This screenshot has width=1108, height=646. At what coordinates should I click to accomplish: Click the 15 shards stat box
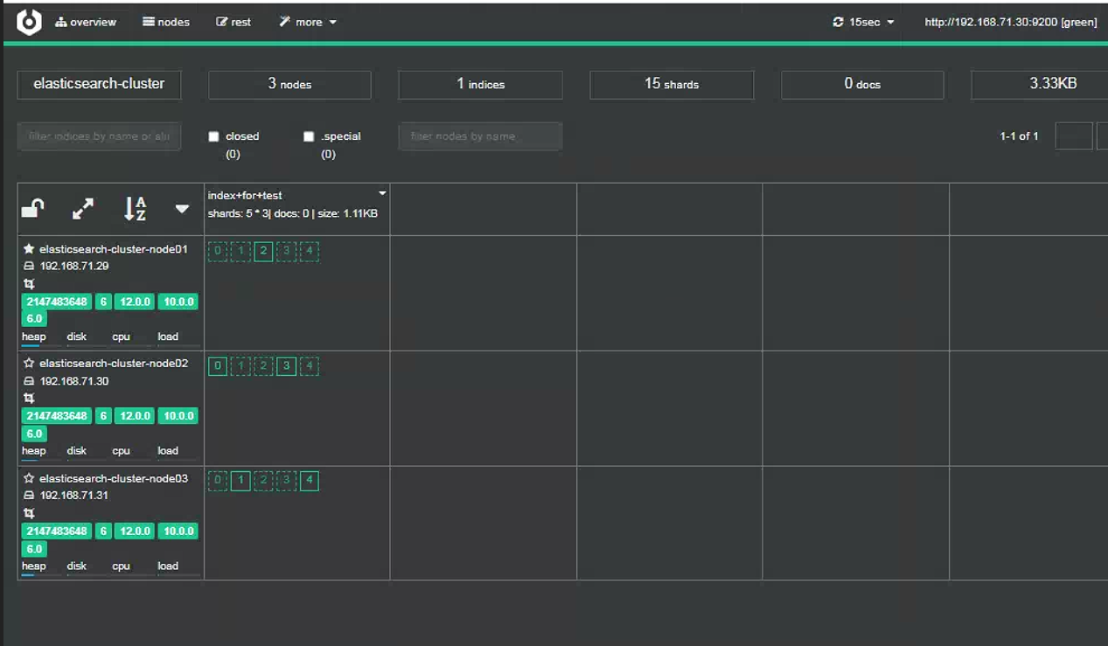[672, 85]
